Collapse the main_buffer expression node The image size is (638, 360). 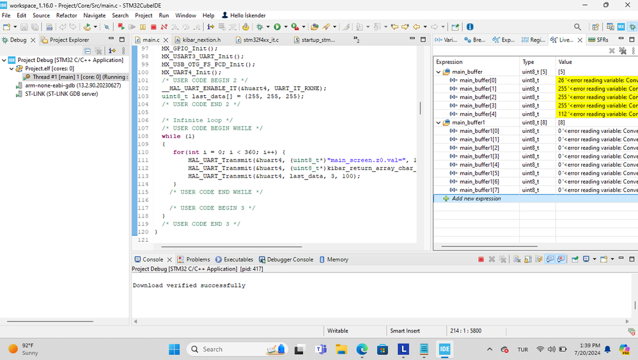[439, 72]
